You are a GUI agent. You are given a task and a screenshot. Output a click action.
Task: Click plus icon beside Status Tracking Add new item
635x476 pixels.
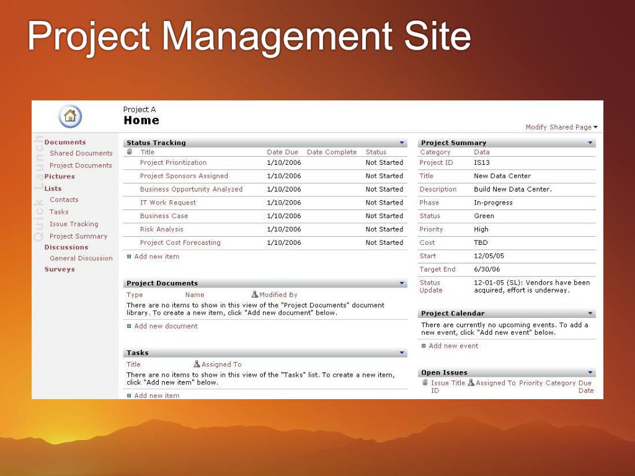point(129,257)
